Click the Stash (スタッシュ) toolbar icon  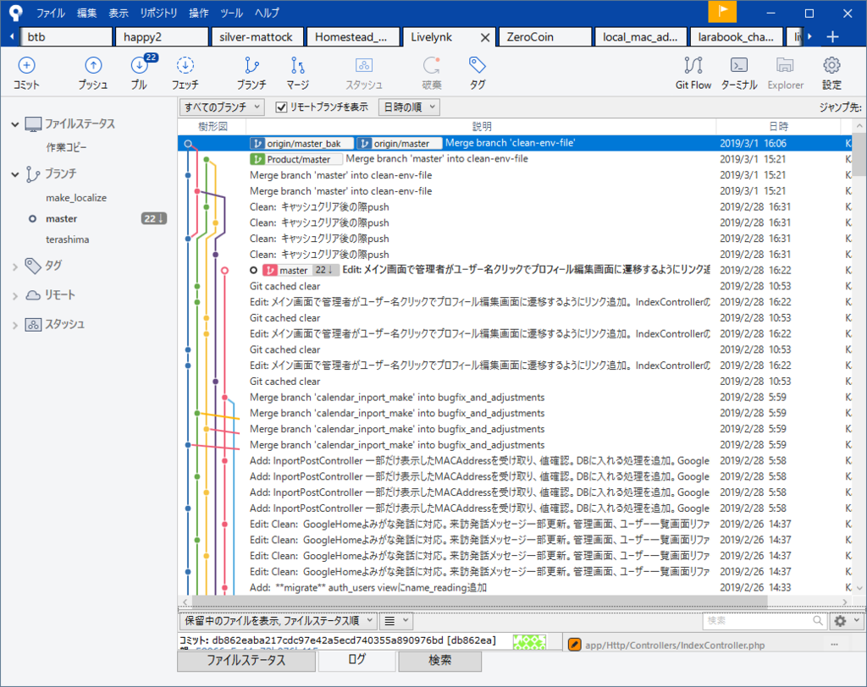point(364,73)
